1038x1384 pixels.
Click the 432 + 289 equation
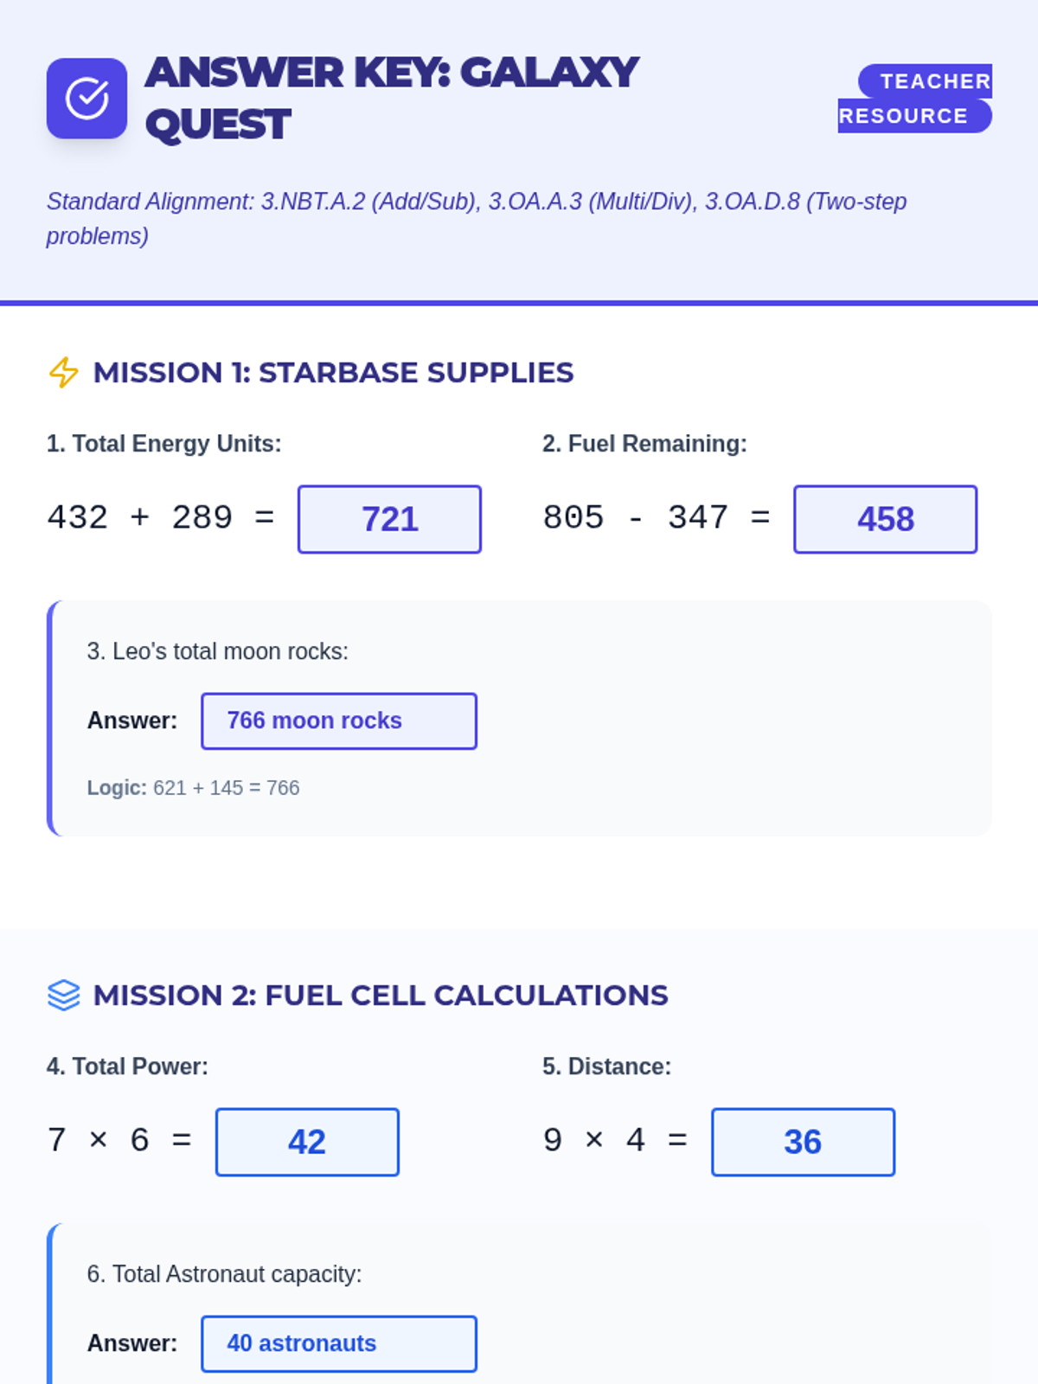click(x=160, y=518)
